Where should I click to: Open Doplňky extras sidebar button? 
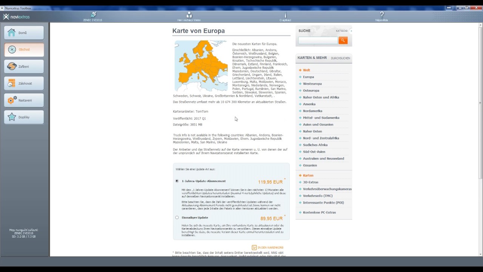pyautogui.click(x=24, y=117)
